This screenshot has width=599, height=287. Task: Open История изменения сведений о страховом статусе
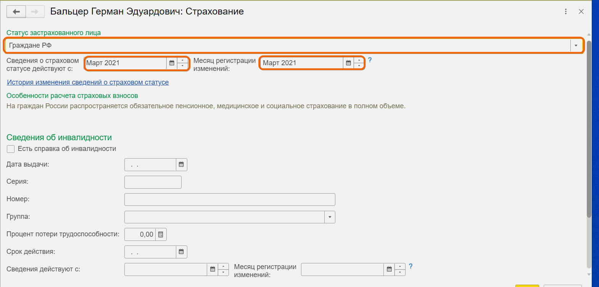[x=88, y=82]
